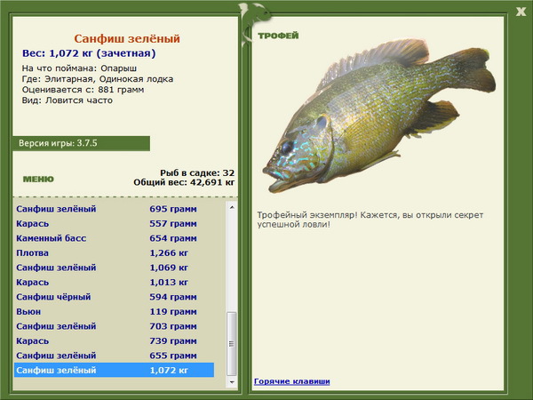Click the Общий вес: 42,691 кг total
The image size is (533, 400).
[x=184, y=182]
